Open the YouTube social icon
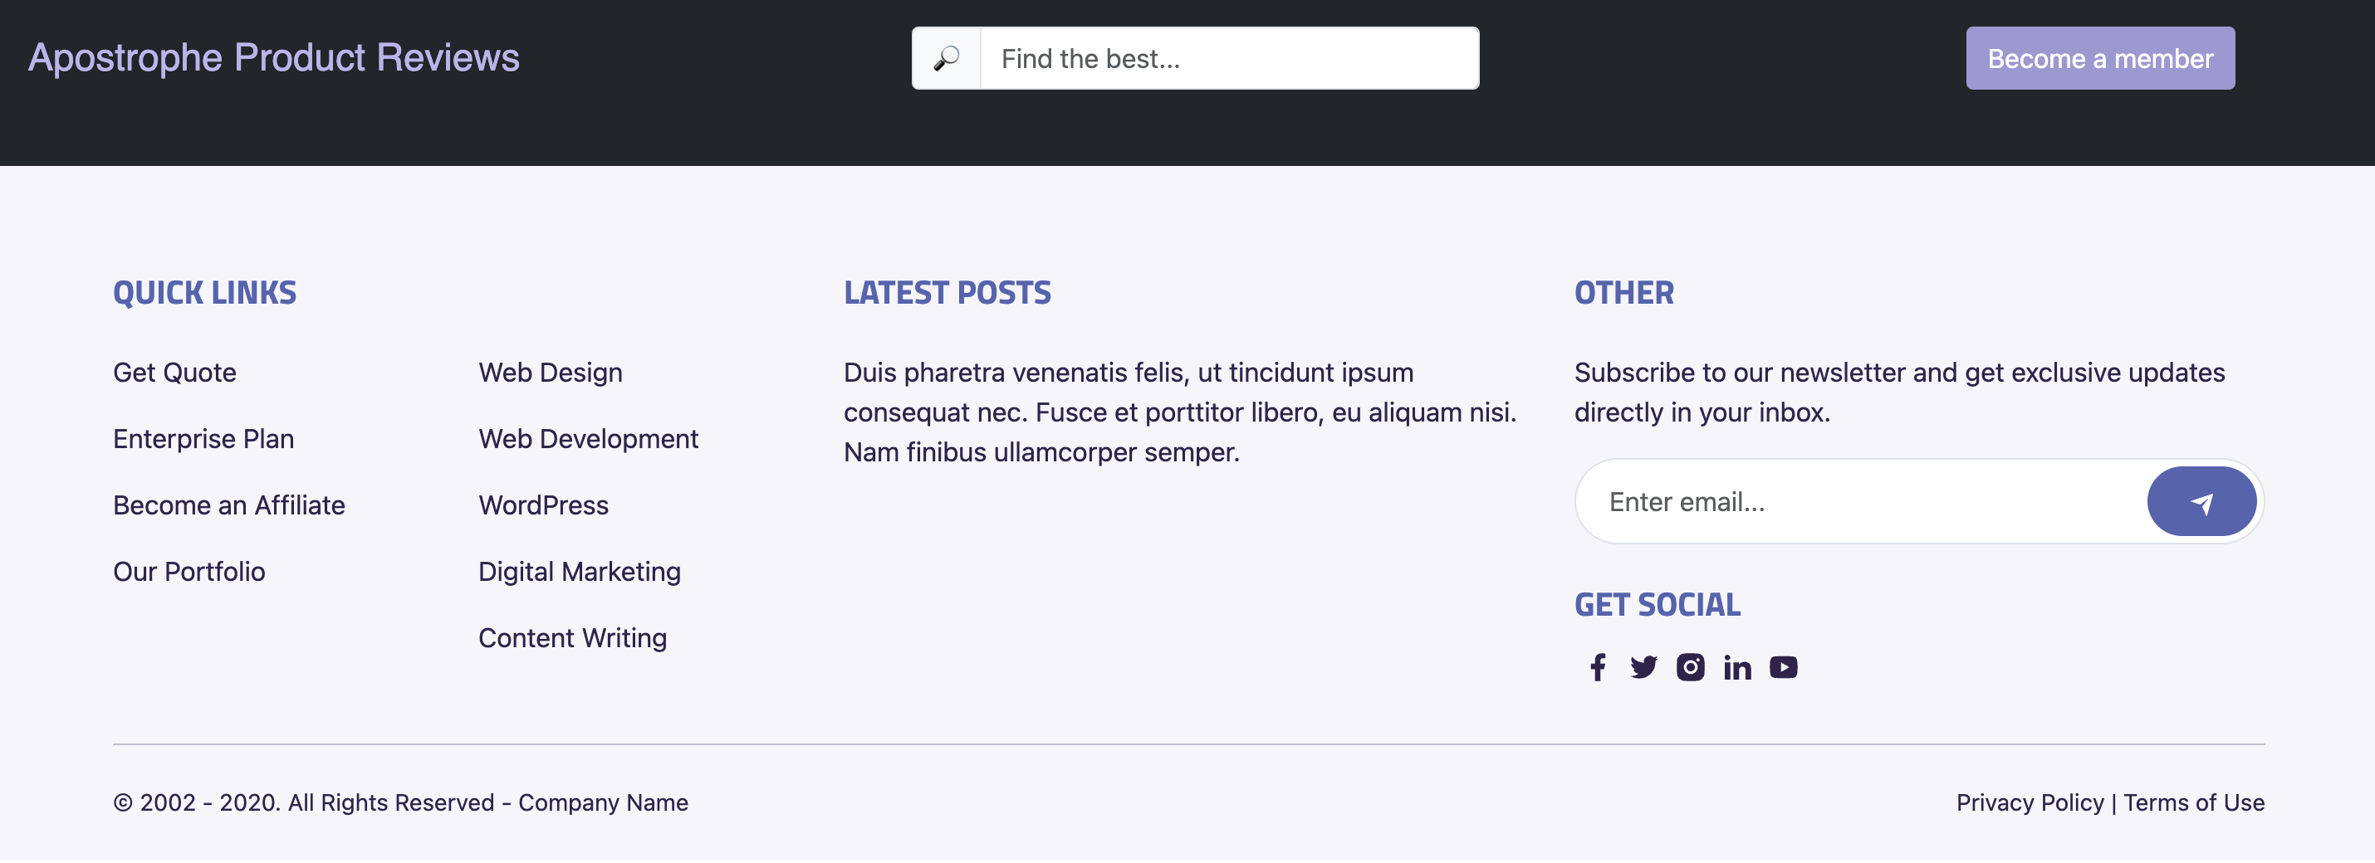Screen dimensions: 2375x863 1784,668
